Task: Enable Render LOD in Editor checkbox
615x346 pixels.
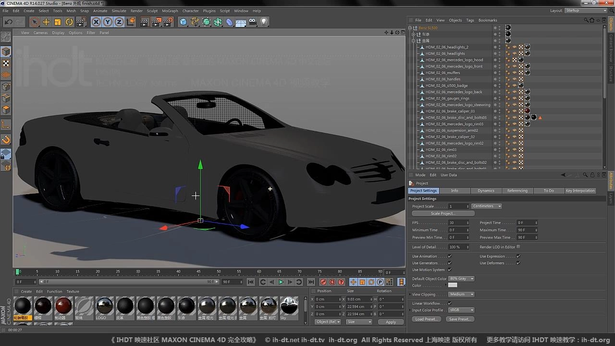Action: coord(518,247)
